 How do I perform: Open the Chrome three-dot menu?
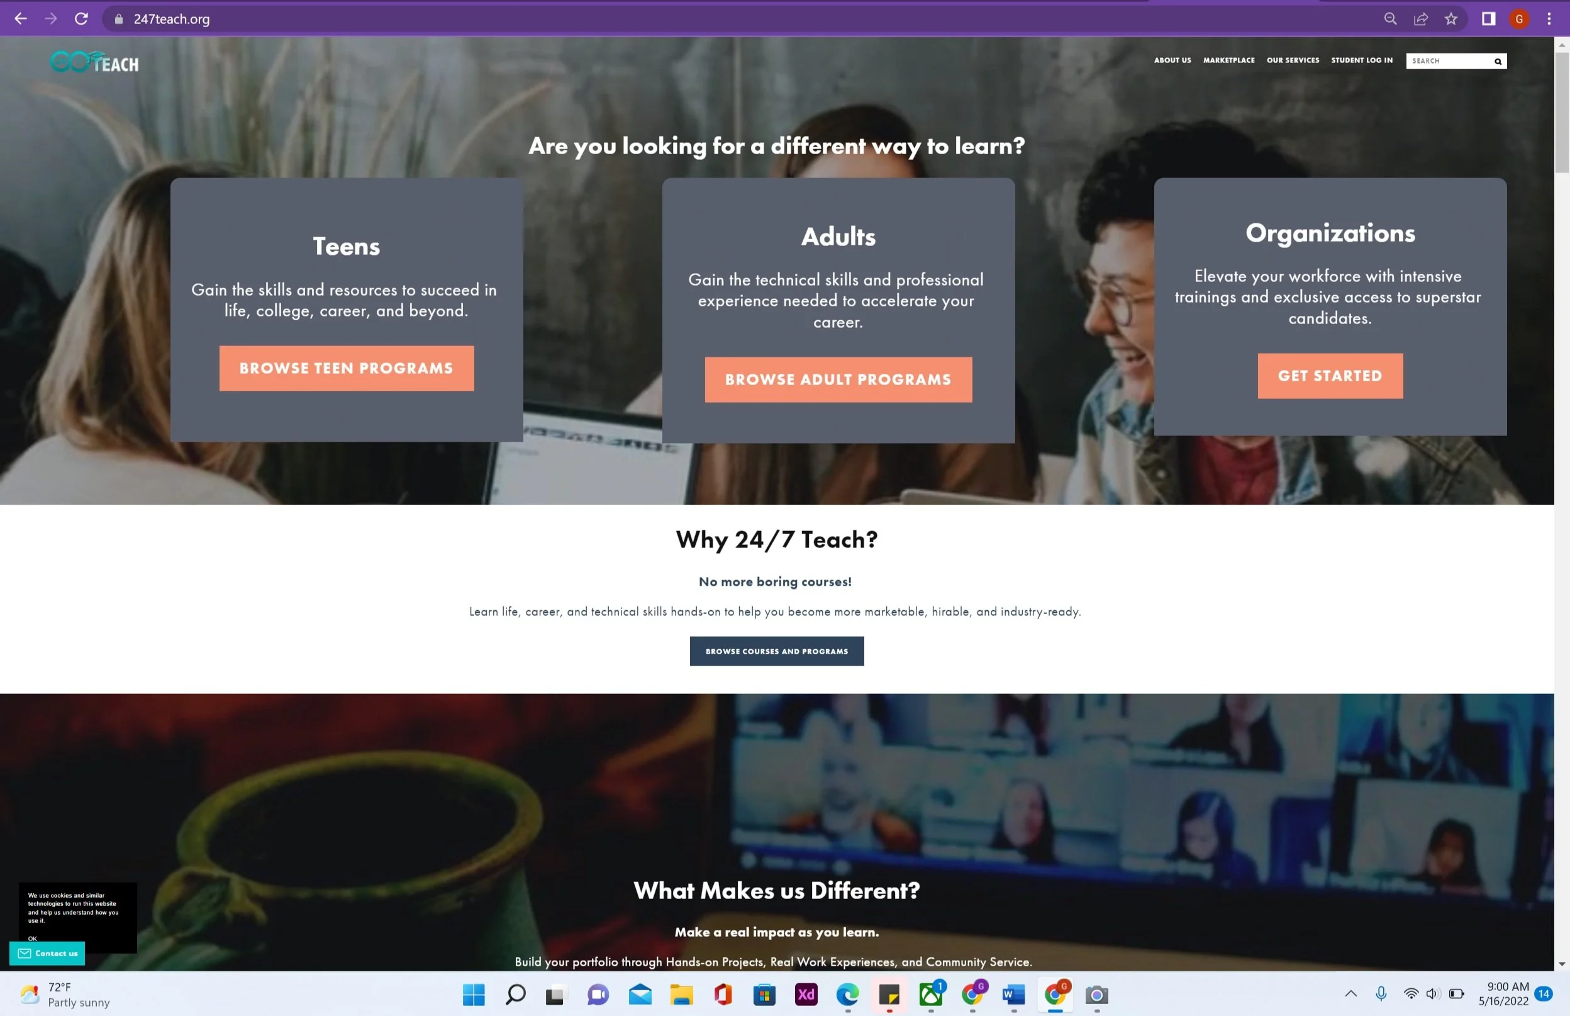click(1549, 18)
